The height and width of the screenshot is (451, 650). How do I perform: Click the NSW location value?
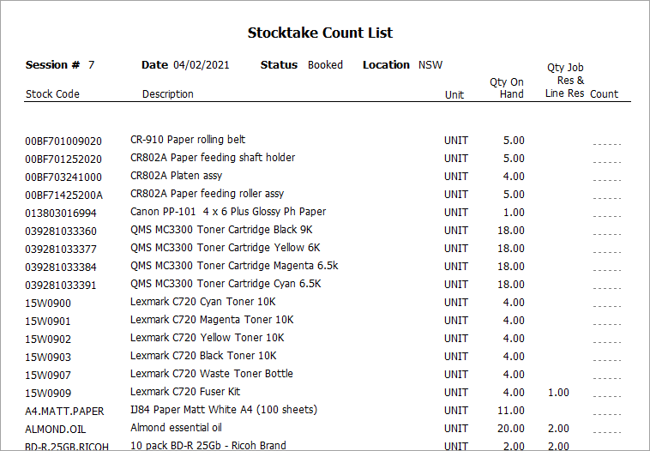click(x=430, y=65)
